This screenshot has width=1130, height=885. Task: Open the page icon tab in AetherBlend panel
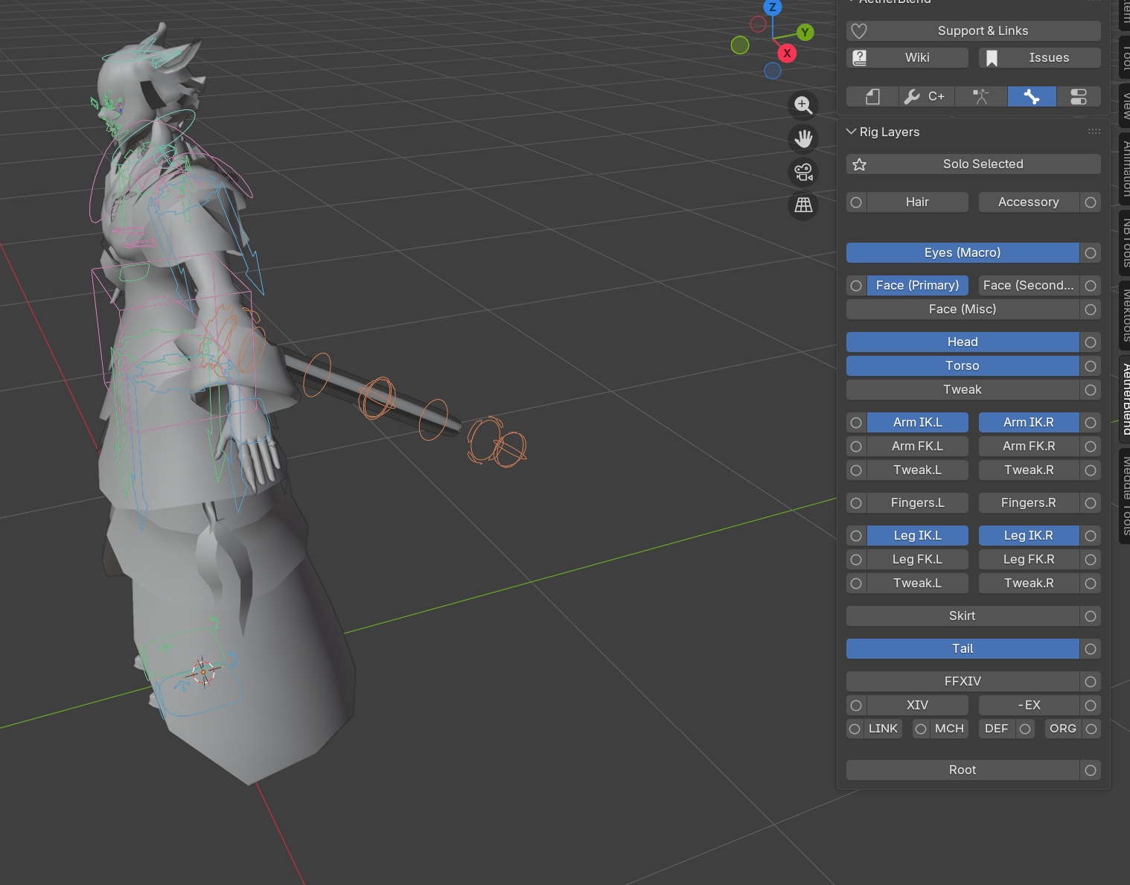click(872, 97)
